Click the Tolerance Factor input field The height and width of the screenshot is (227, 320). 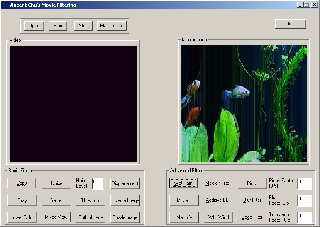(x=305, y=217)
